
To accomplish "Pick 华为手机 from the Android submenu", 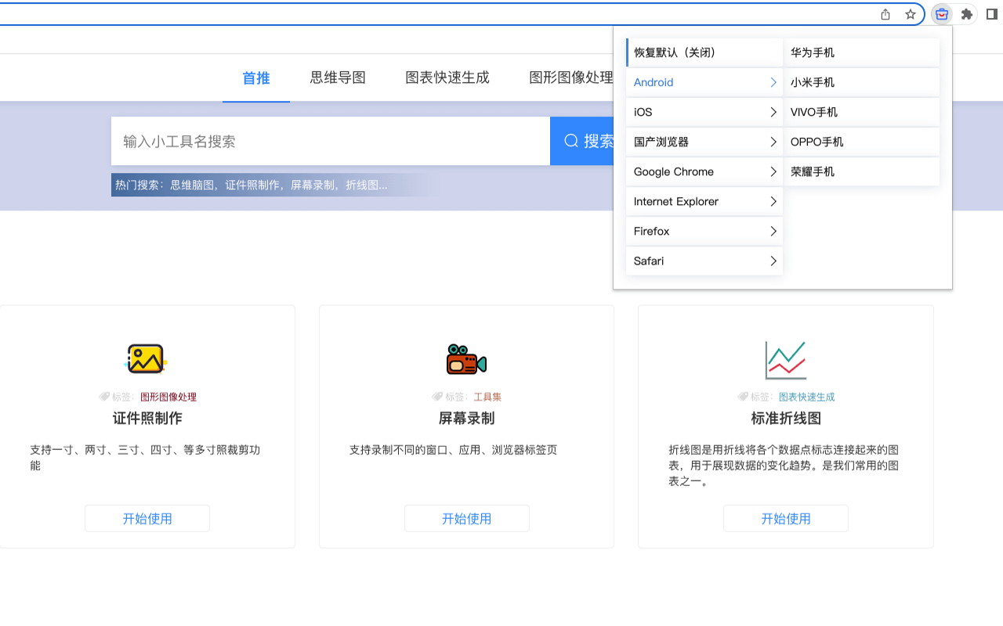I will pos(861,52).
